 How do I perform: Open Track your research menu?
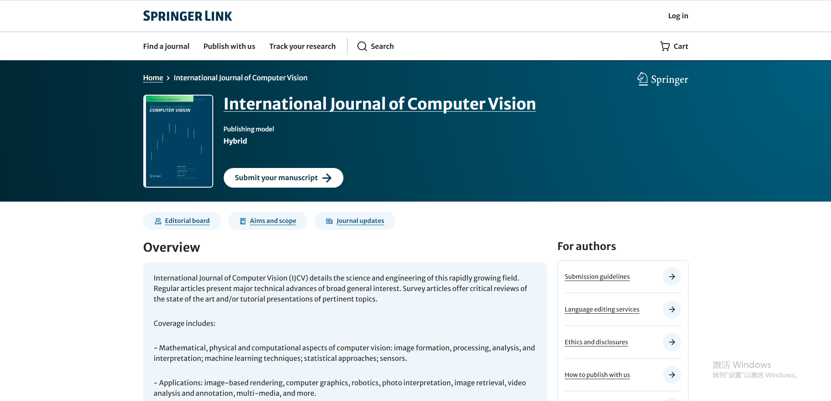click(x=302, y=46)
